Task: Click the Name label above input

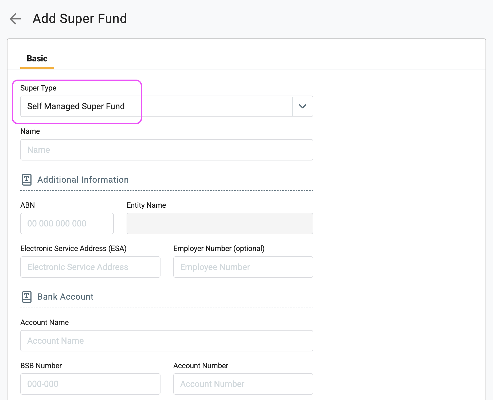Action: coord(30,131)
